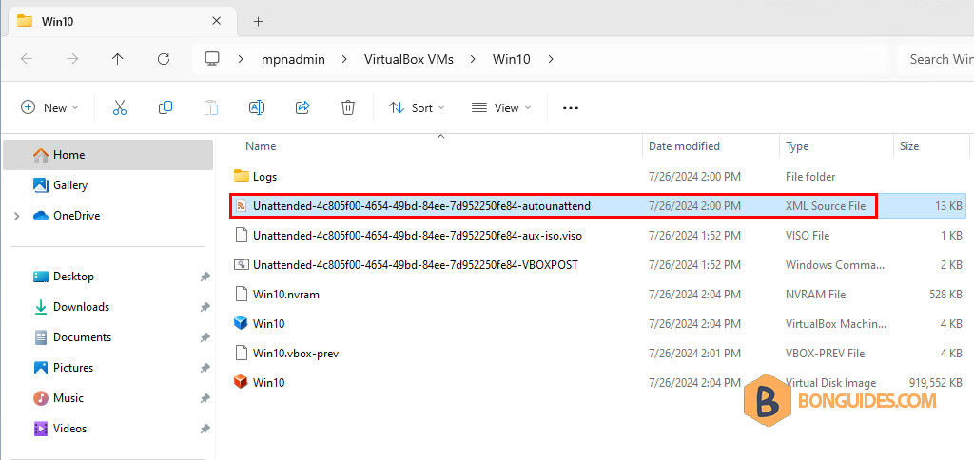This screenshot has height=460, width=974.
Task: Select Home in navigation pane
Action: (108, 155)
